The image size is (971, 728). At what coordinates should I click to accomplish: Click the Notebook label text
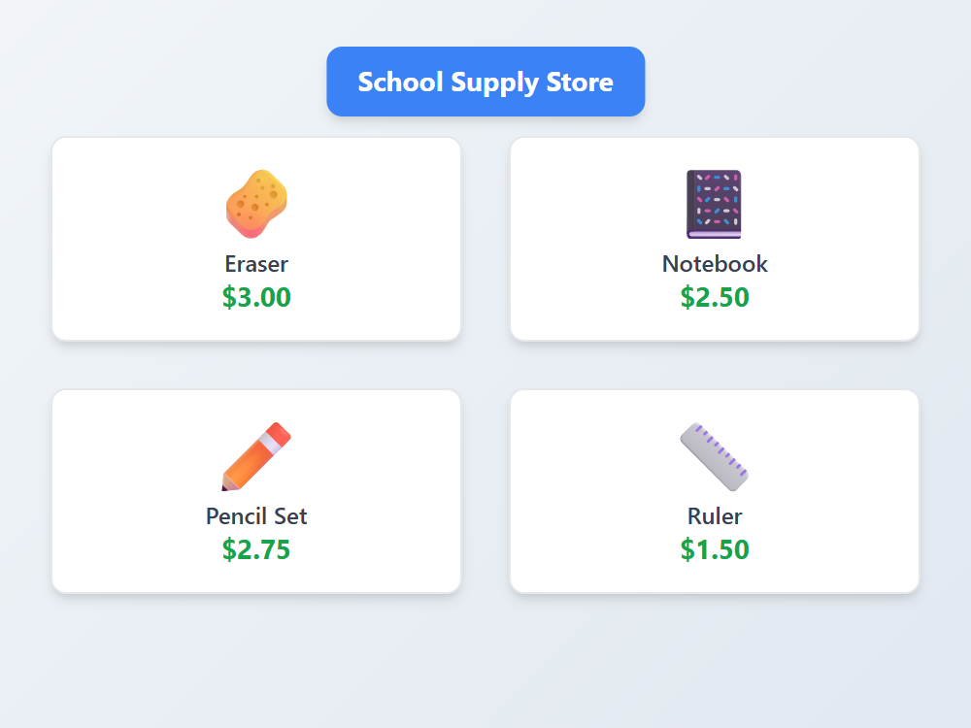pyautogui.click(x=715, y=263)
